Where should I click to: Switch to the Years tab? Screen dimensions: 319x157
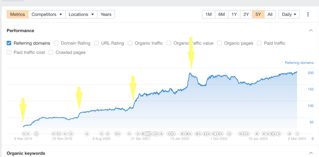106,14
